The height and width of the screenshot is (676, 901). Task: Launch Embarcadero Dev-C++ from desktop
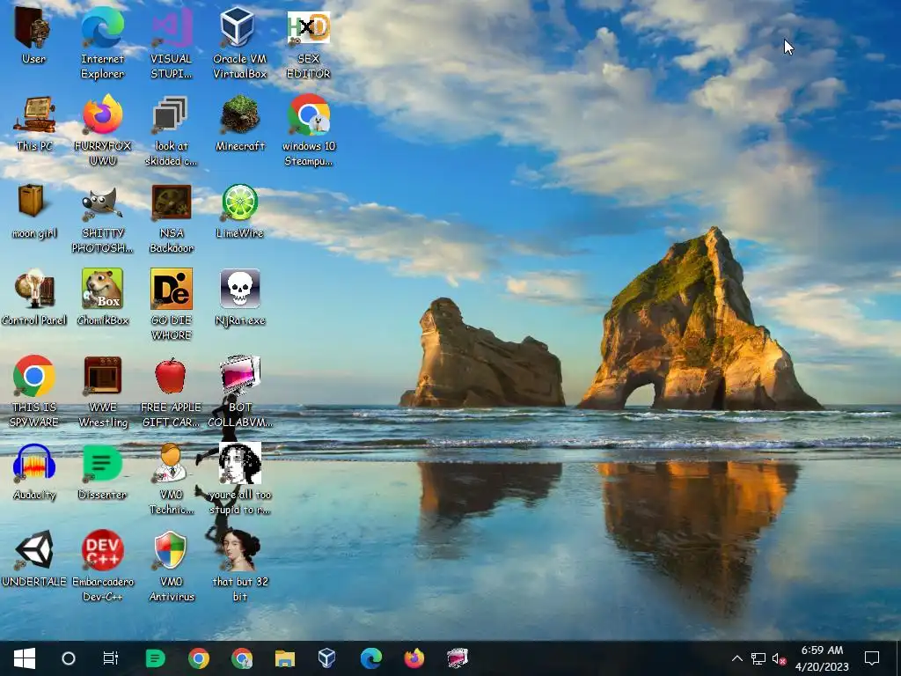pos(102,566)
